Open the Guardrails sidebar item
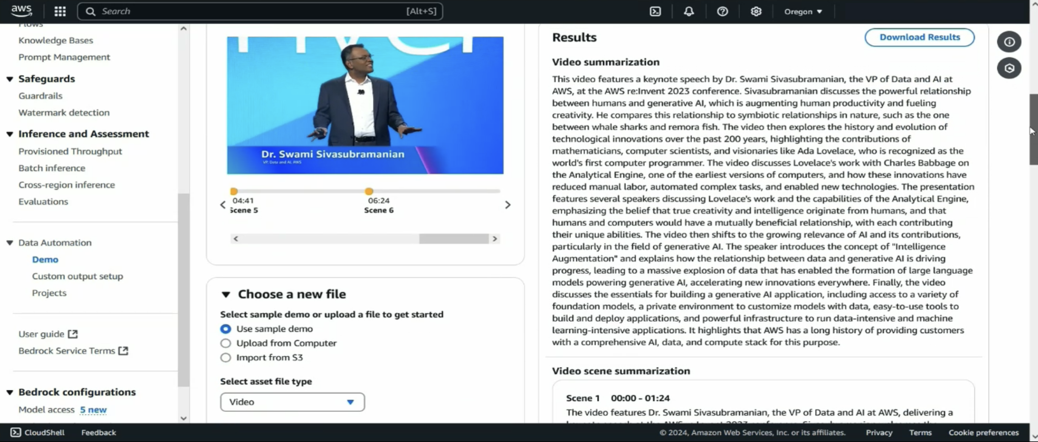This screenshot has width=1038, height=442. pyautogui.click(x=40, y=96)
